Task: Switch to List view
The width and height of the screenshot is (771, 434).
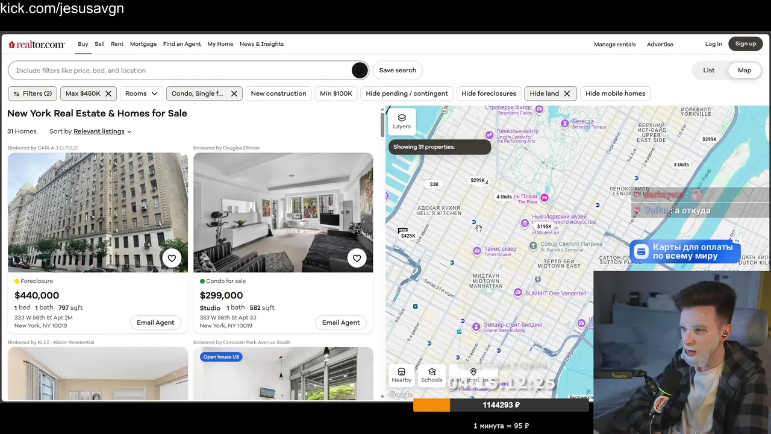Action: pyautogui.click(x=709, y=71)
